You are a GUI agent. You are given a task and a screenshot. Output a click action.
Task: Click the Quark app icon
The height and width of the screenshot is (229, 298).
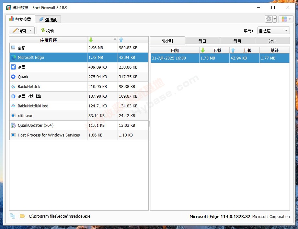(x=13, y=77)
